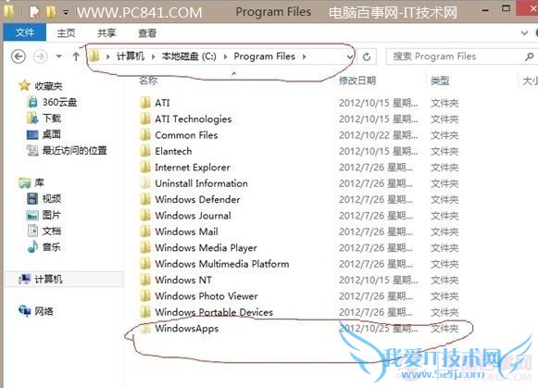Click the new folder icon in title bar

(51, 12)
